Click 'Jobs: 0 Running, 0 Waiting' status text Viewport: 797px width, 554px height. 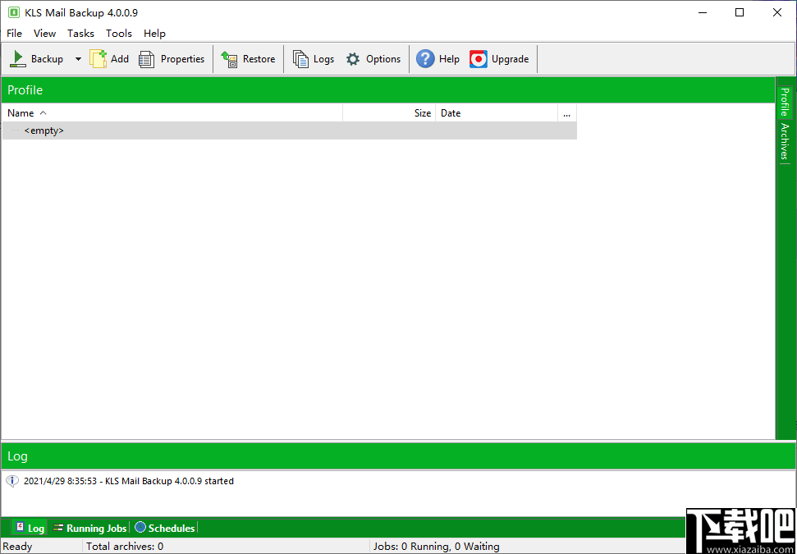pyautogui.click(x=436, y=547)
